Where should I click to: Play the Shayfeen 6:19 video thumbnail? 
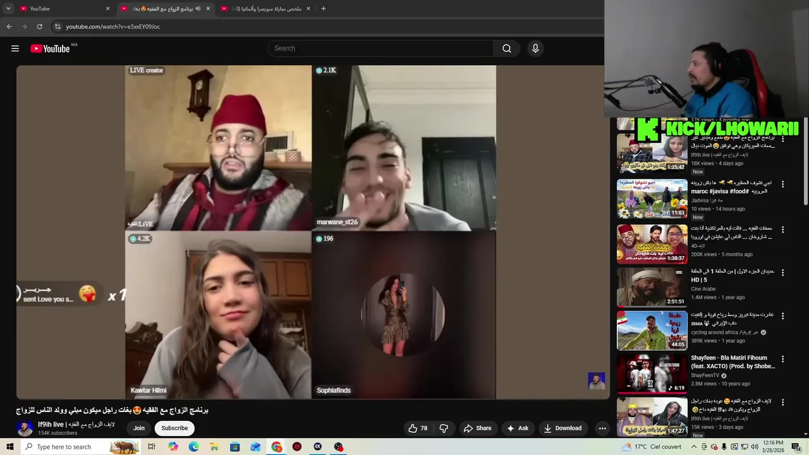click(652, 373)
